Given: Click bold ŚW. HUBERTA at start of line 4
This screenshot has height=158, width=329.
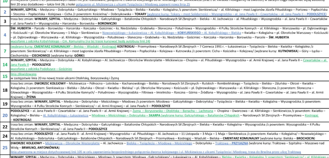Looking at the screenshot, I should pos(20,29).
